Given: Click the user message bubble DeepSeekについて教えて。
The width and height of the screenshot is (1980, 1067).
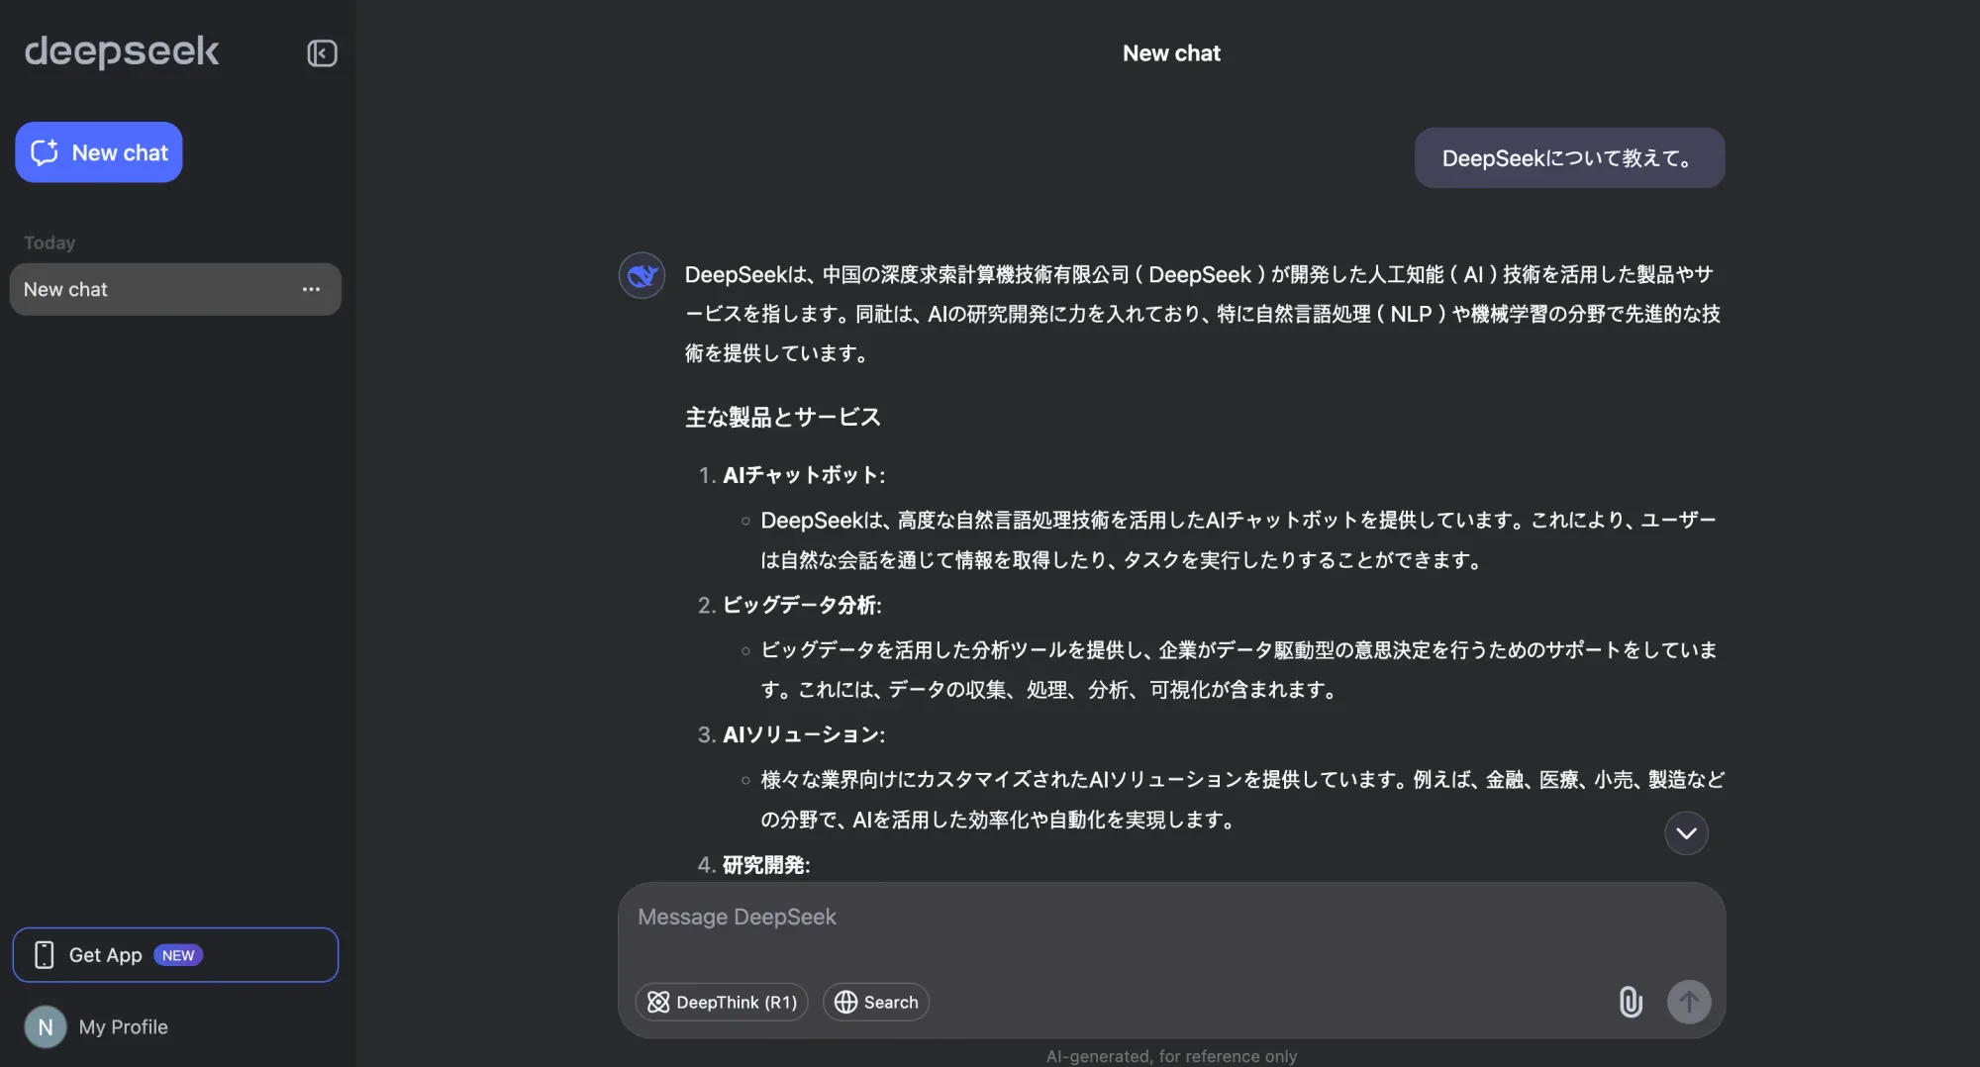Looking at the screenshot, I should coord(1569,158).
